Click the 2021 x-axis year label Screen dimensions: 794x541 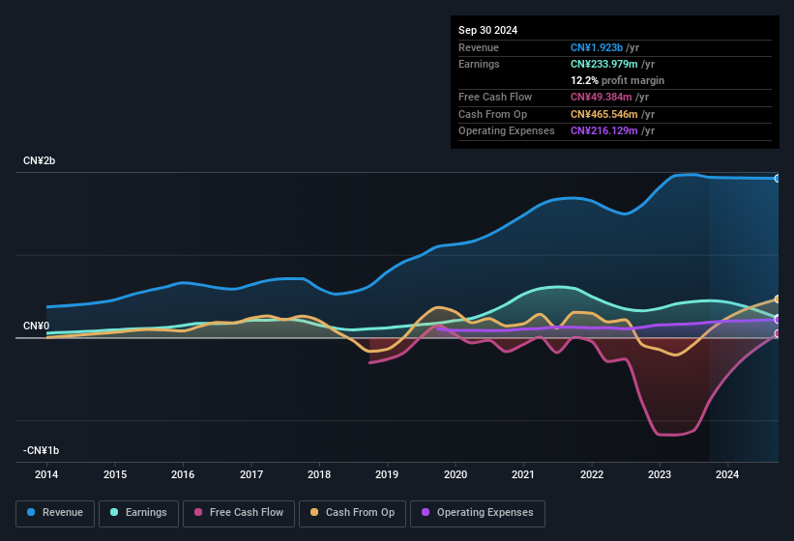point(523,474)
